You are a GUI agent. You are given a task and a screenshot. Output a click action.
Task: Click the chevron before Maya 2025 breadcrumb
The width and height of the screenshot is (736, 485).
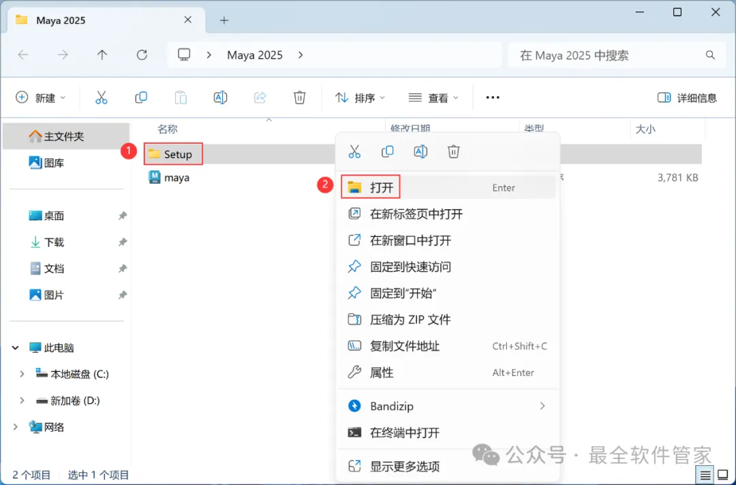[x=209, y=55]
